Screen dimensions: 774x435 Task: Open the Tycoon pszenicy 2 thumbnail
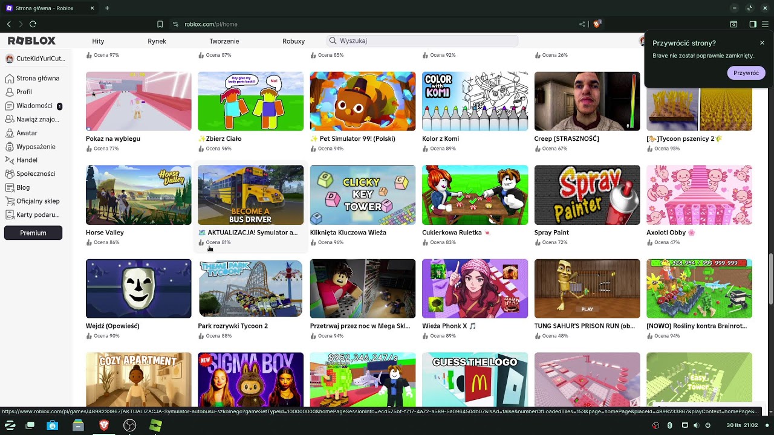pos(699,101)
